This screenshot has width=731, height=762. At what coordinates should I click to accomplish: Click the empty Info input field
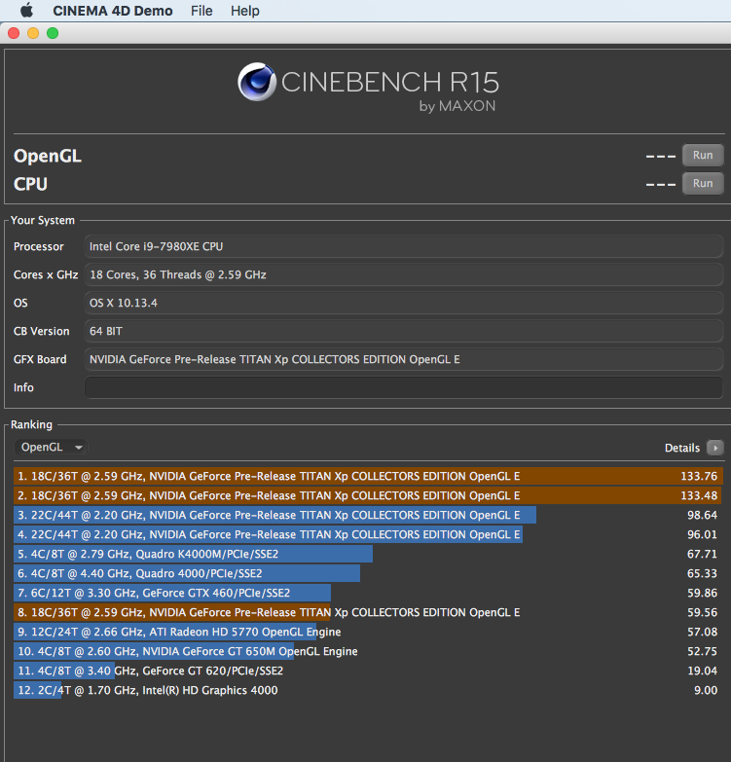[x=404, y=387]
